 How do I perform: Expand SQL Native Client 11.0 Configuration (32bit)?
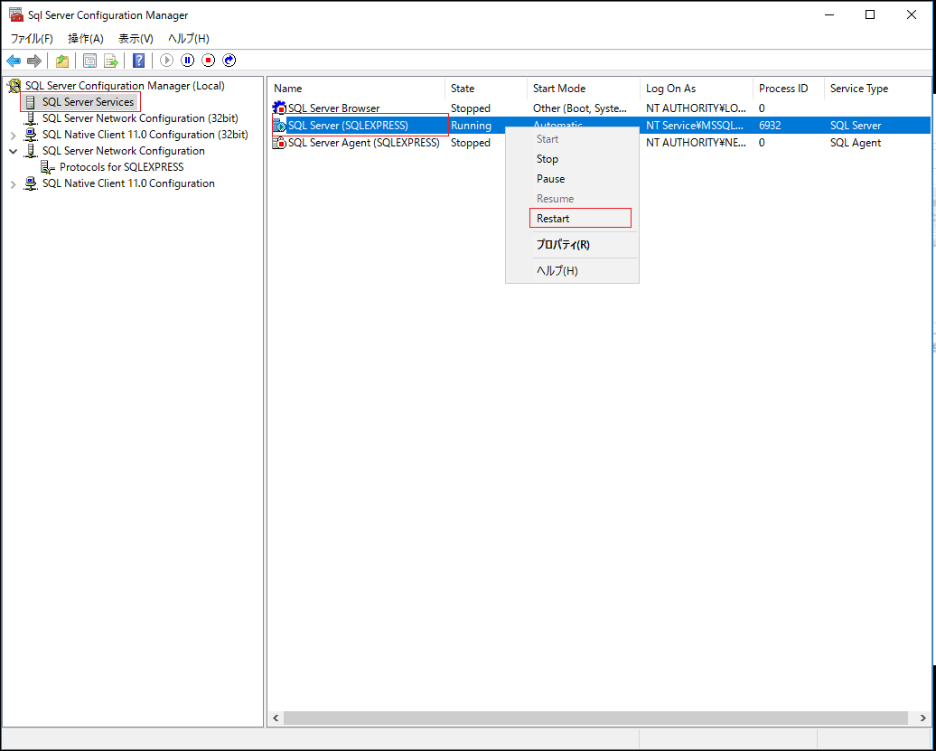click(14, 135)
